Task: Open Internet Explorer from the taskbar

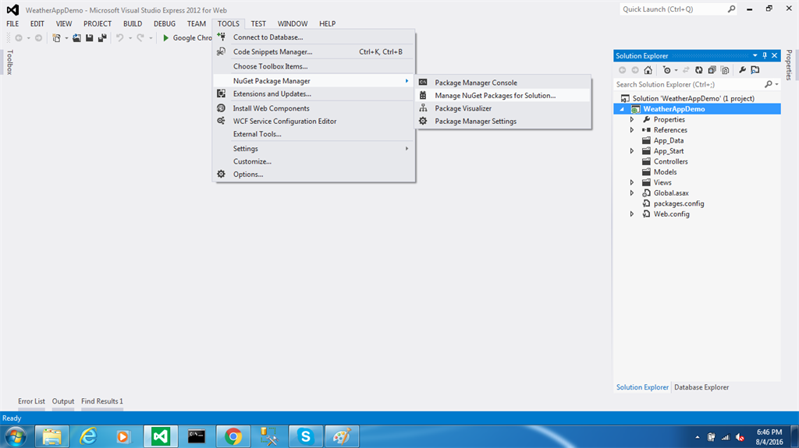Action: click(87, 436)
